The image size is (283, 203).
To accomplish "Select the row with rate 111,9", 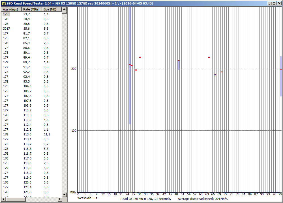I will [x=32, y=120].
